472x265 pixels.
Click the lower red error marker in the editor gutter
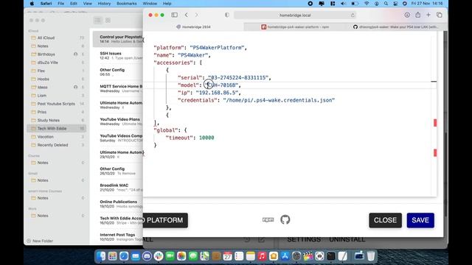tap(435, 153)
